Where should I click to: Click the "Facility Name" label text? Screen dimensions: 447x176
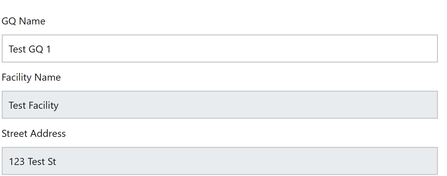31,77
